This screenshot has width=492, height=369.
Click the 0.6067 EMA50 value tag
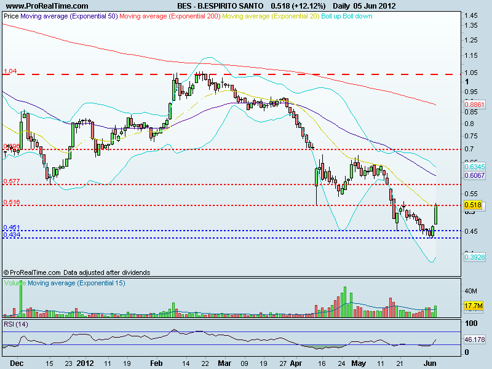[474, 175]
